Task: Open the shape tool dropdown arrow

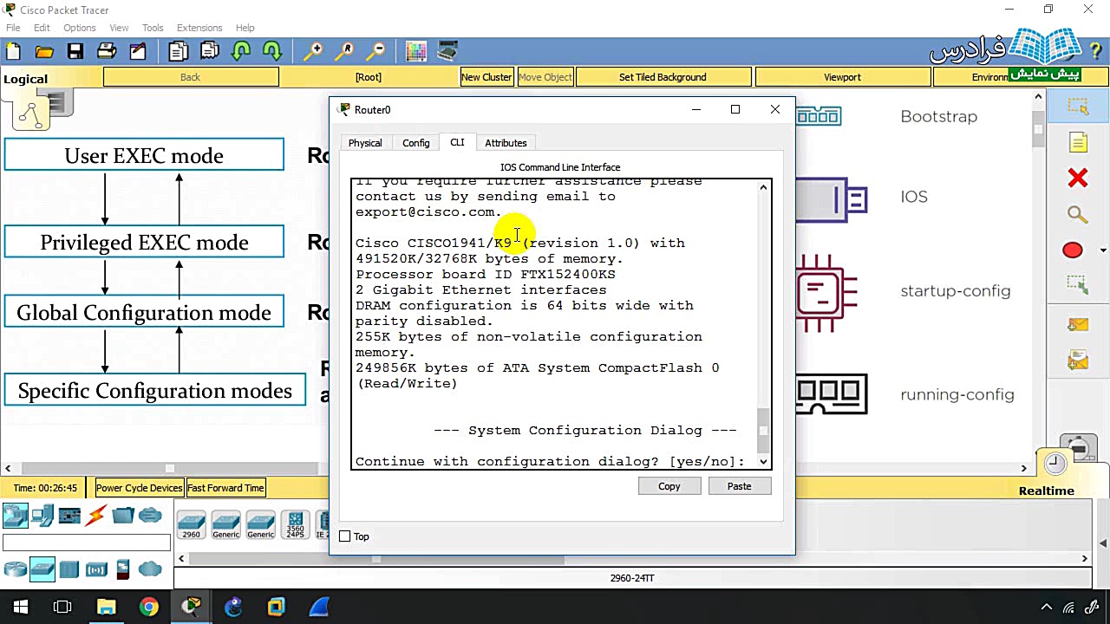Action: click(1102, 250)
